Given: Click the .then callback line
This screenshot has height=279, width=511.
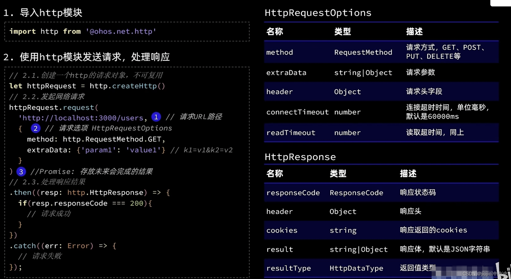Looking at the screenshot, I should 89,193.
